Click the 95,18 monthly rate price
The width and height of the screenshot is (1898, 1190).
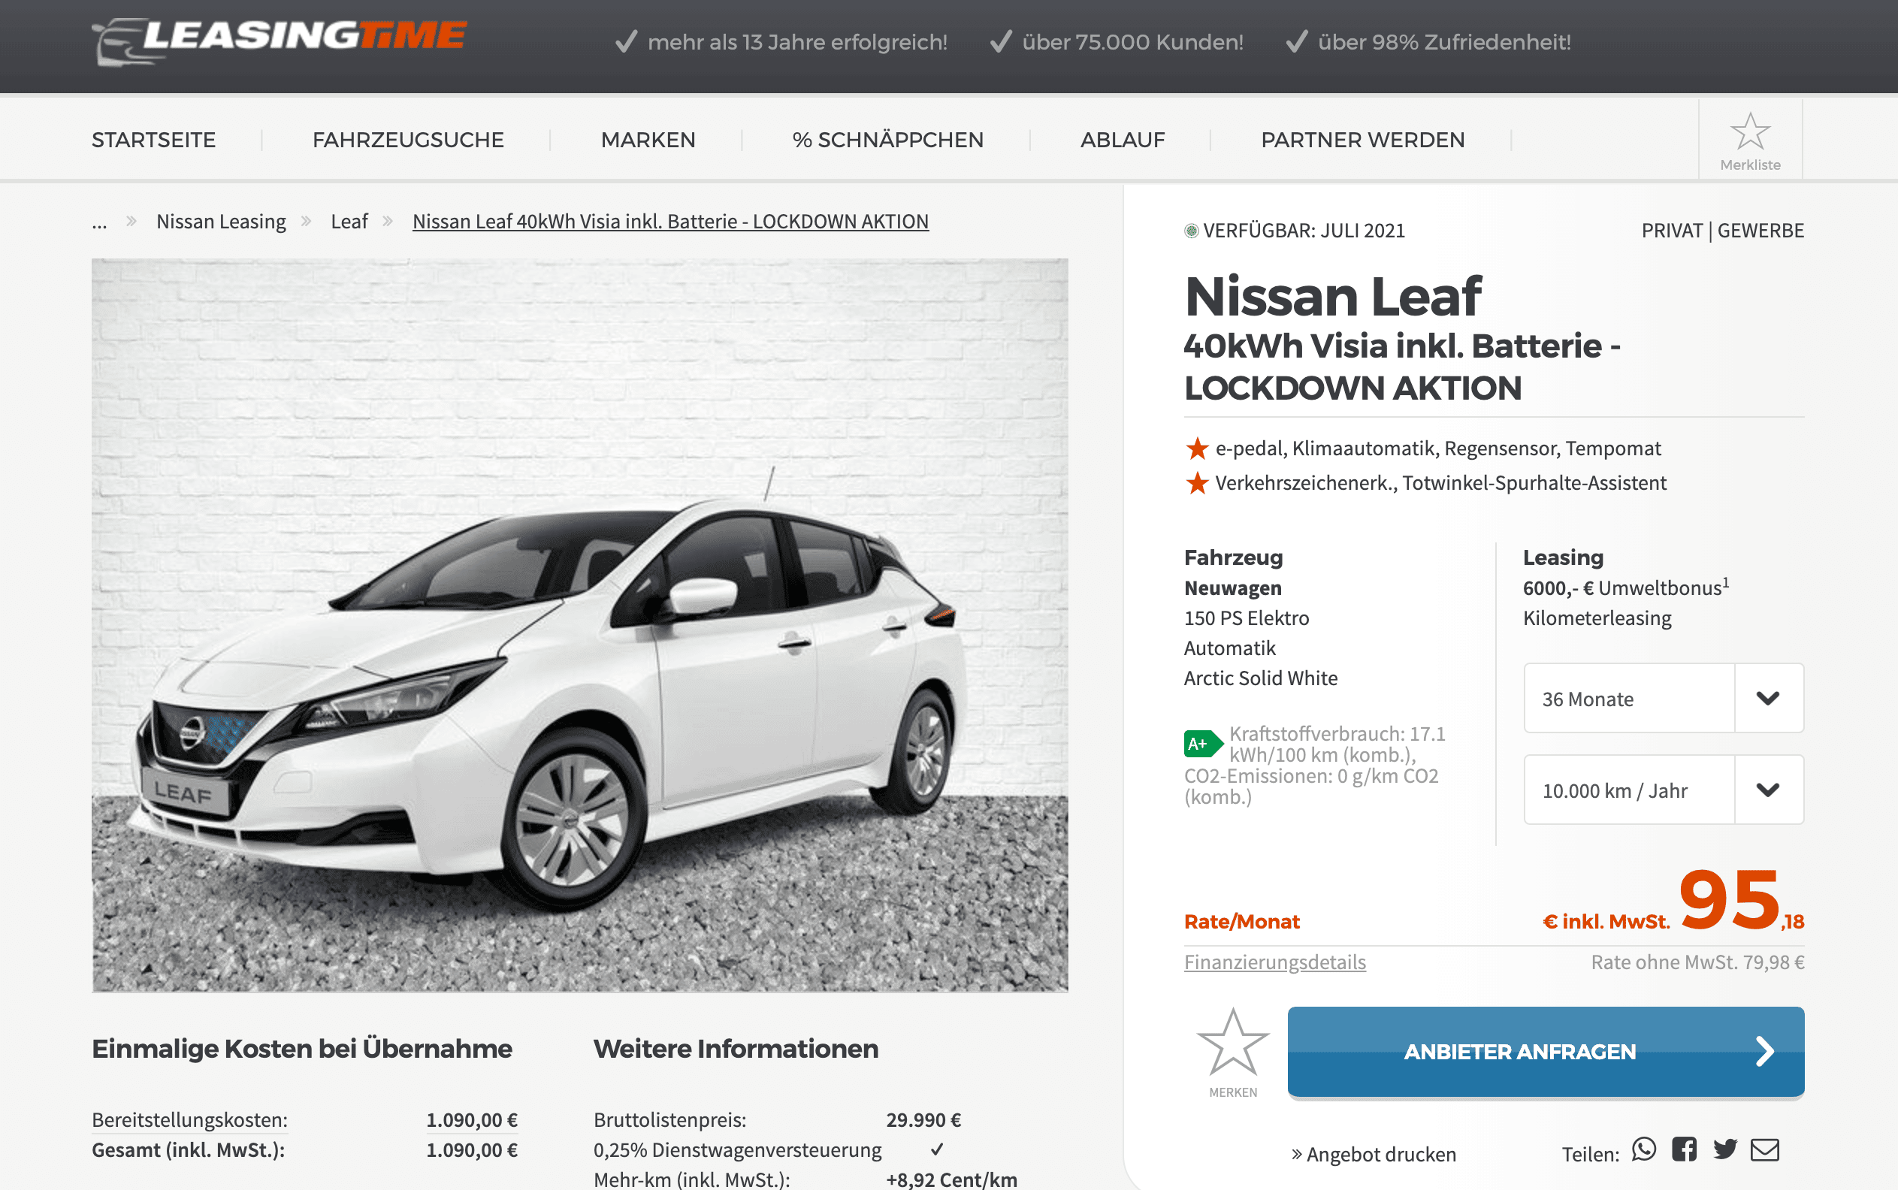(1742, 899)
